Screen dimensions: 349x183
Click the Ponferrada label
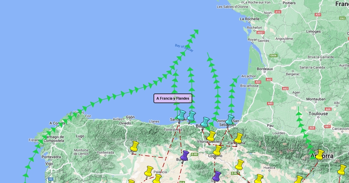point(105,152)
